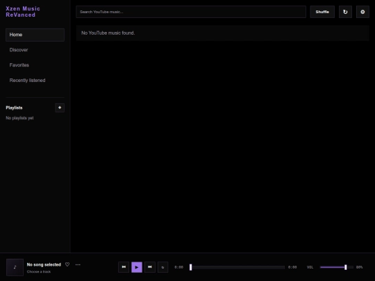Click the elapsed time 0:00 before seek bar

179,267
